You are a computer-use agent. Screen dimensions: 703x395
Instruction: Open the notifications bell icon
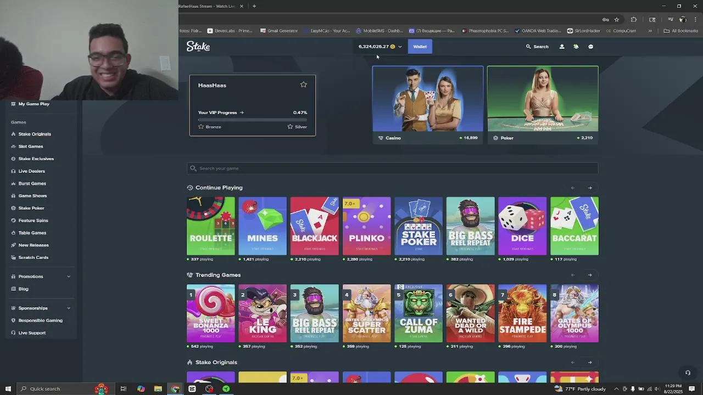coord(576,47)
